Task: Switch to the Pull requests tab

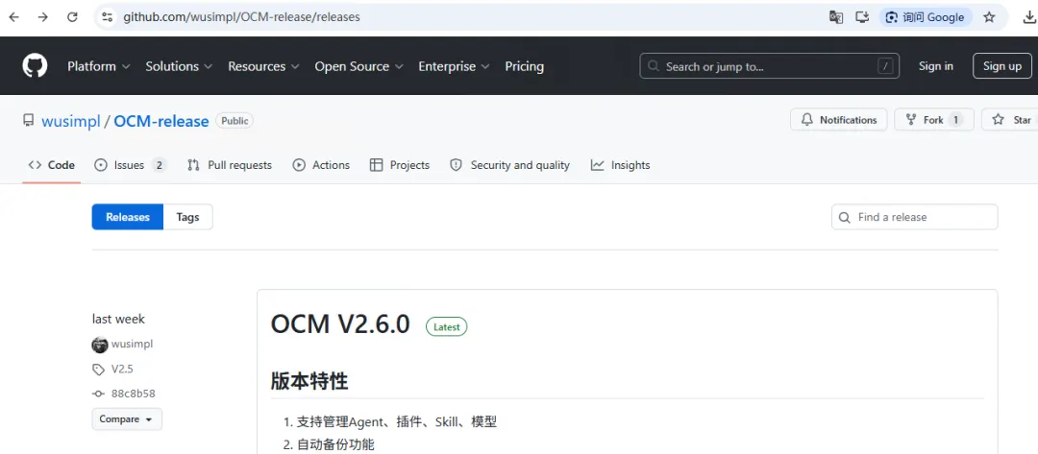Action: point(230,165)
